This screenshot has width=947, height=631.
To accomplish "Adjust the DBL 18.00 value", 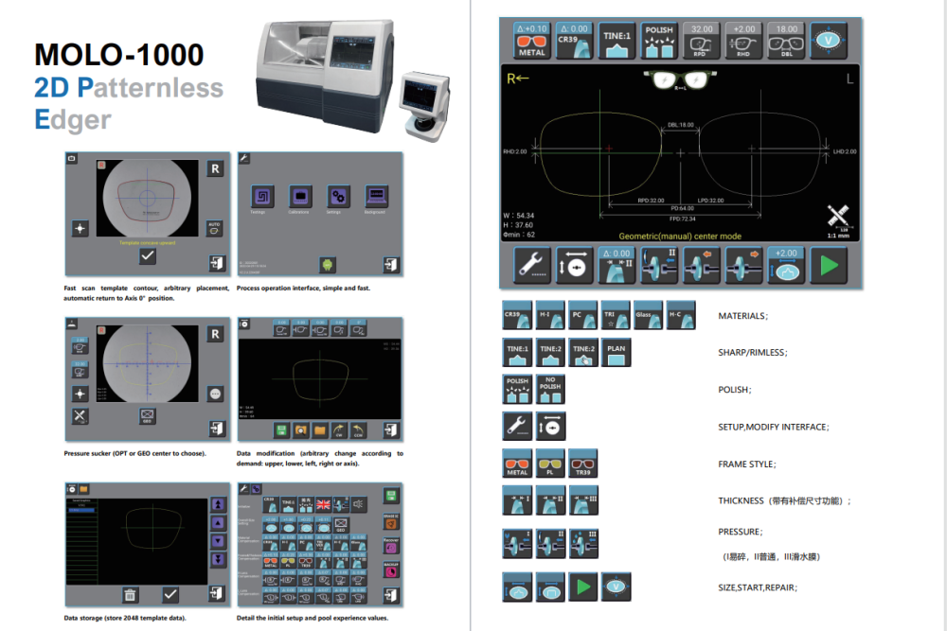I will coord(786,42).
